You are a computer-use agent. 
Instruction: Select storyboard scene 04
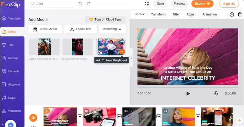coord(178,117)
